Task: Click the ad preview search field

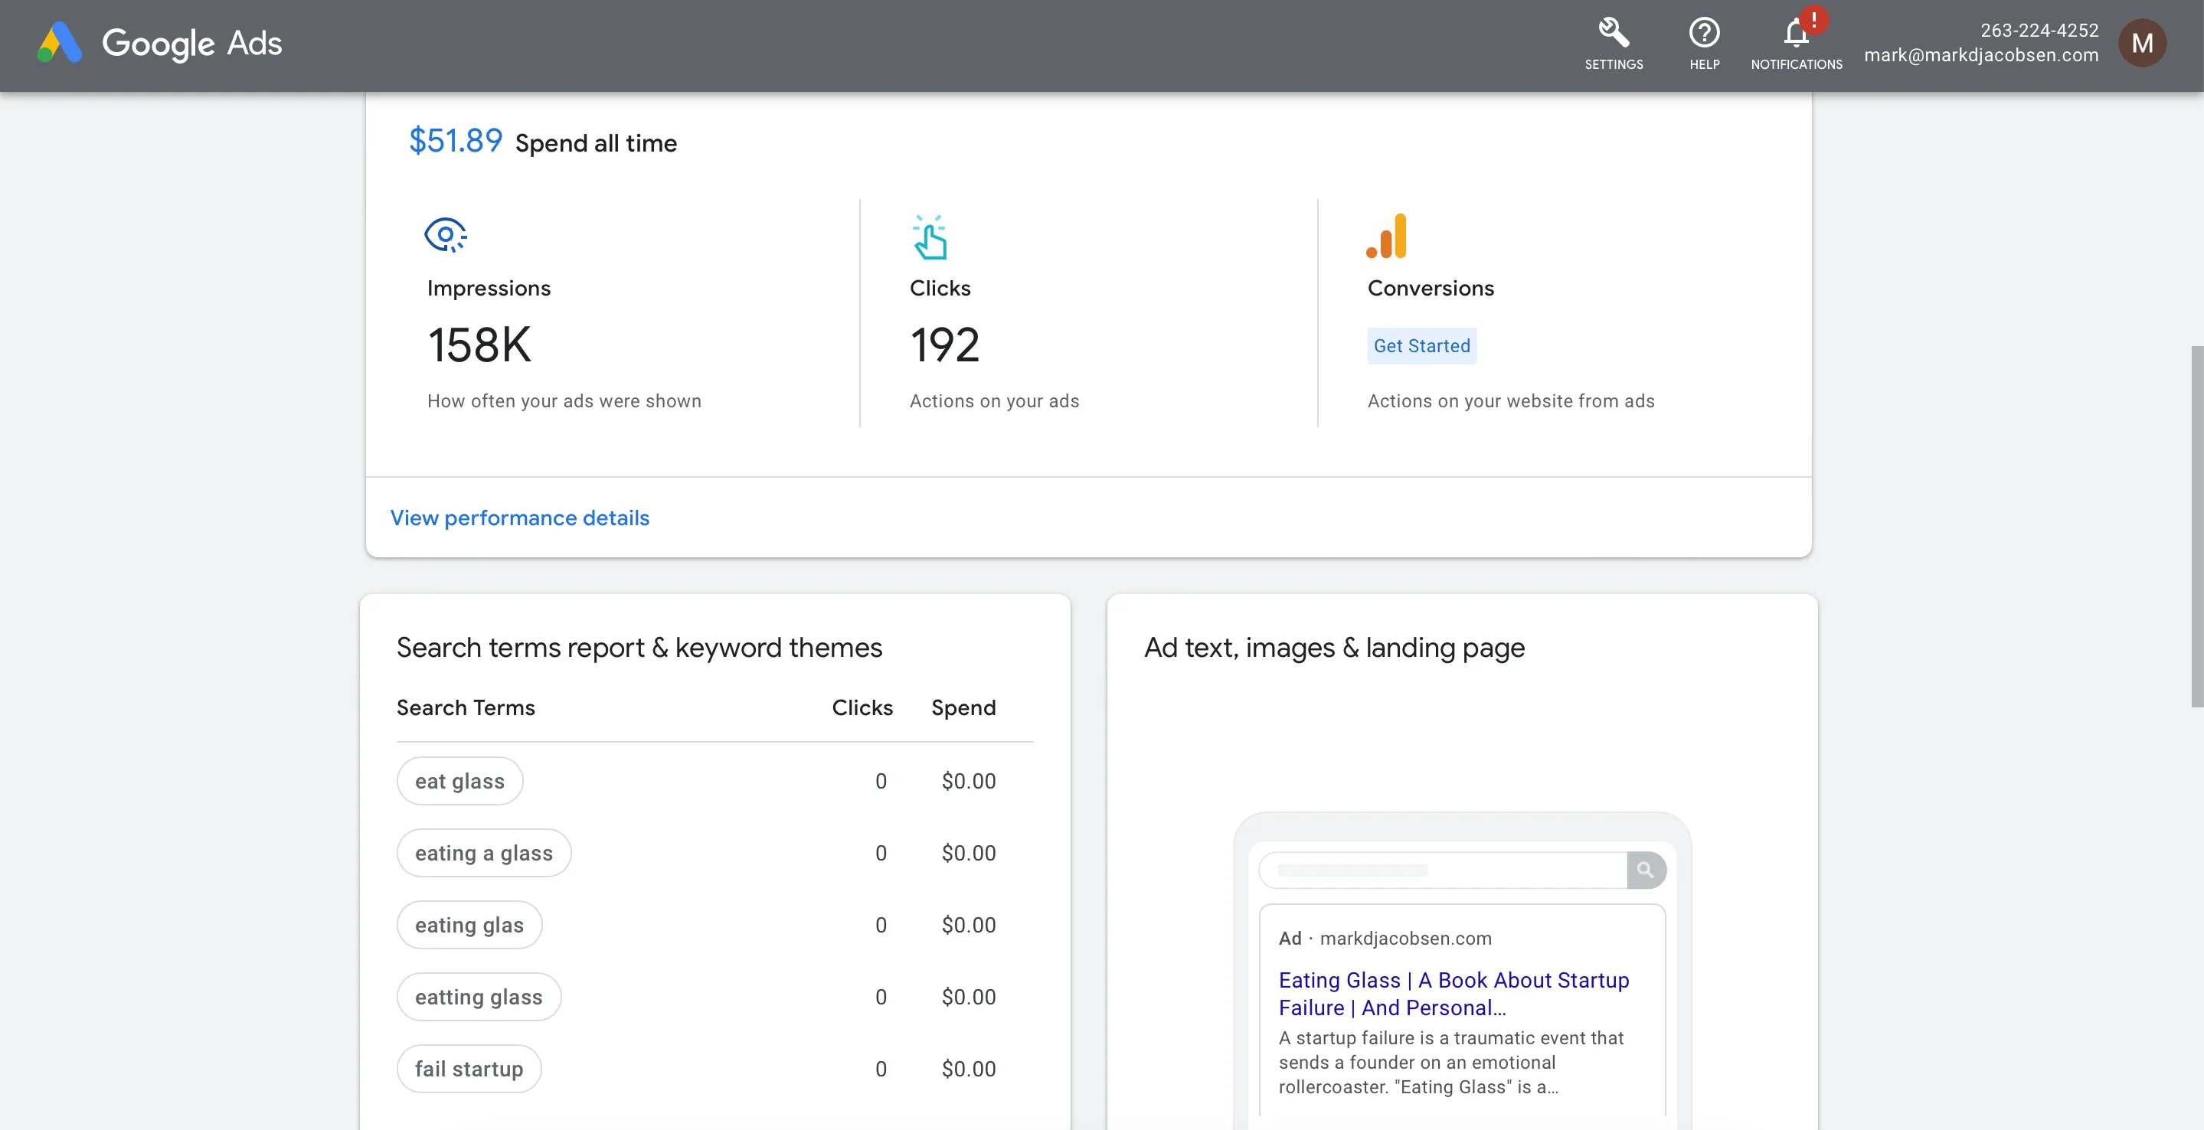Action: coord(1443,870)
